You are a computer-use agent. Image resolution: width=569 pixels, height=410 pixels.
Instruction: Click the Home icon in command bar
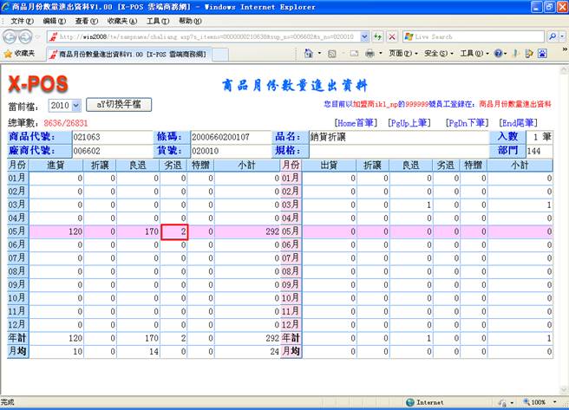coord(308,54)
